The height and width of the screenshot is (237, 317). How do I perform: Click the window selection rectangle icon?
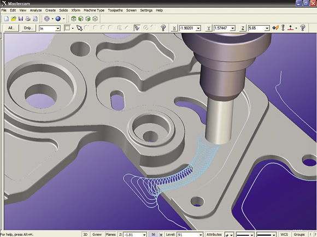pos(67,28)
